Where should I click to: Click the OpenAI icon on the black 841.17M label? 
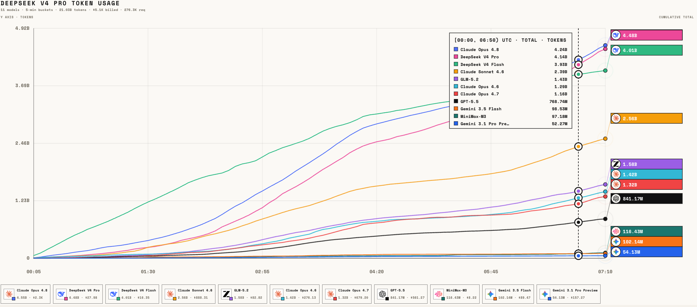coord(616,198)
